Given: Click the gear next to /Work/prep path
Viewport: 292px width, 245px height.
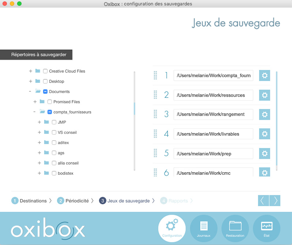Looking at the screenshot, I should click(264, 154).
